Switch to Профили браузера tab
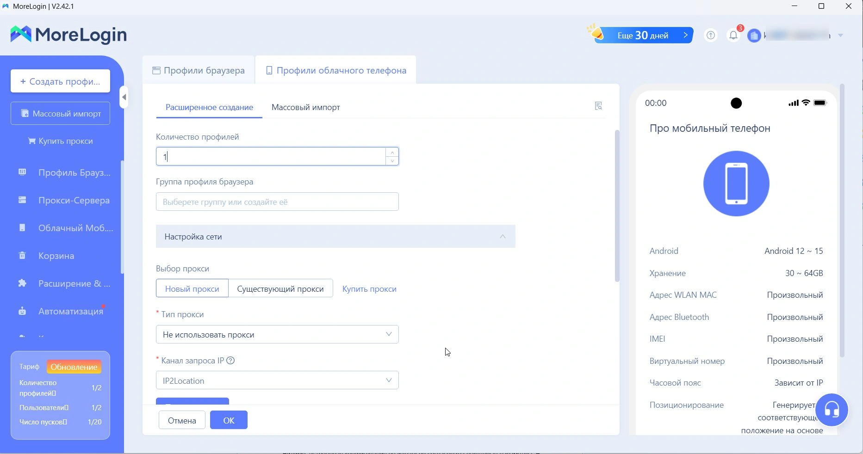Viewport: 863px width, 454px height. pyautogui.click(x=199, y=70)
